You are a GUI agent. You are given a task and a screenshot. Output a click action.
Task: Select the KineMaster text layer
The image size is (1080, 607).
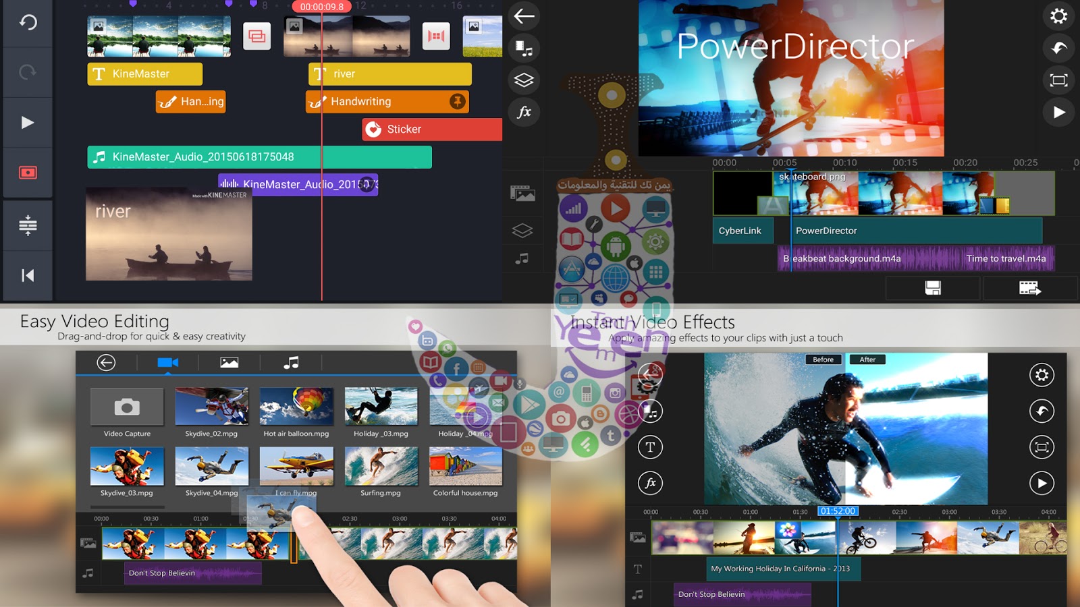coord(145,74)
